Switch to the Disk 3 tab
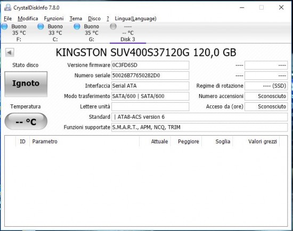The height and width of the screenshot is (231, 293). (128, 32)
